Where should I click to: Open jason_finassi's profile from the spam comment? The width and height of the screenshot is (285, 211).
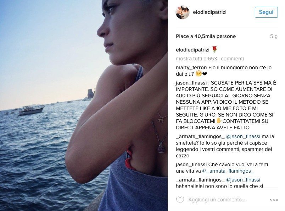[x=191, y=83]
